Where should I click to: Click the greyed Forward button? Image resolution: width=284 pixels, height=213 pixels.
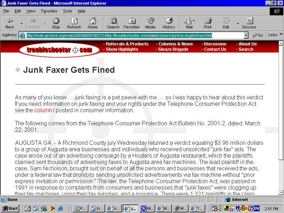coord(33,23)
